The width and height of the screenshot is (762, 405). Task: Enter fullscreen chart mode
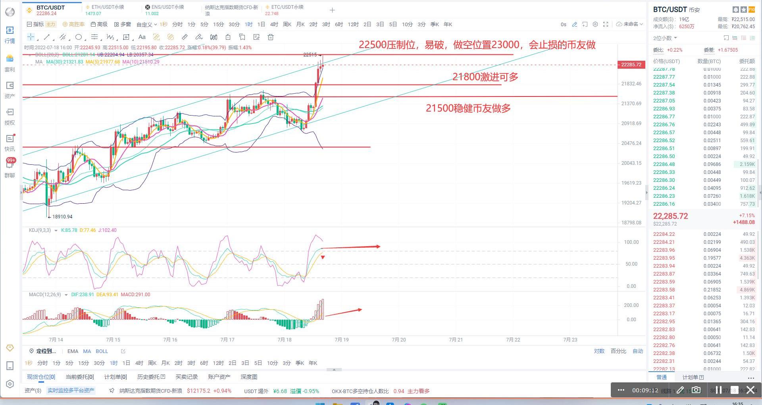click(x=606, y=24)
